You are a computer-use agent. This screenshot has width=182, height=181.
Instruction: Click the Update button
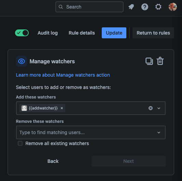(x=114, y=33)
